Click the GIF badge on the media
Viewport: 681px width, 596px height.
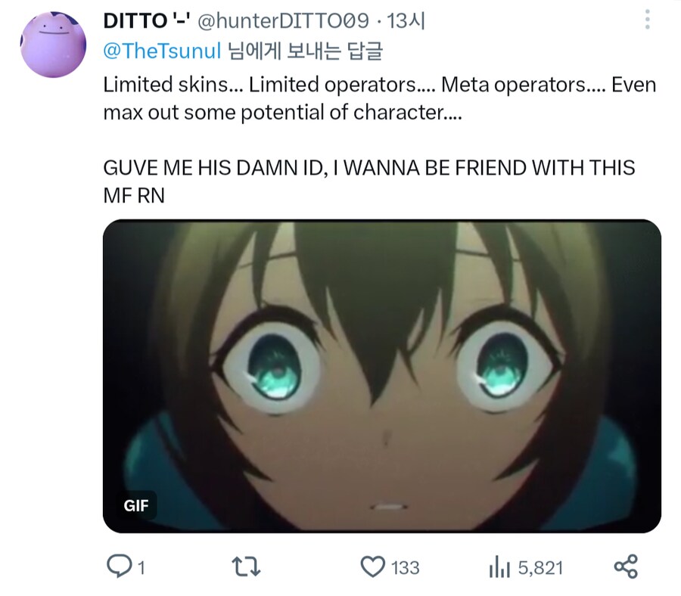[136, 506]
